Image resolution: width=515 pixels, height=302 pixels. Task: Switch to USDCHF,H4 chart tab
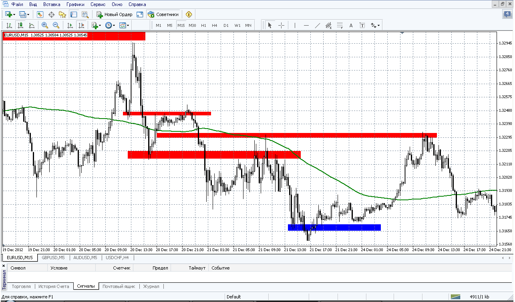coord(117,258)
